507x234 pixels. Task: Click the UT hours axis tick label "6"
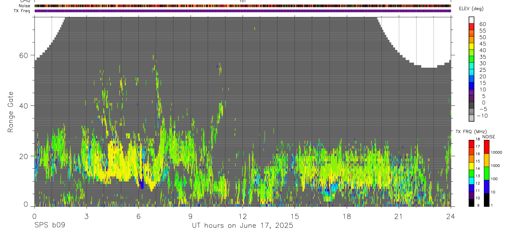(139, 216)
